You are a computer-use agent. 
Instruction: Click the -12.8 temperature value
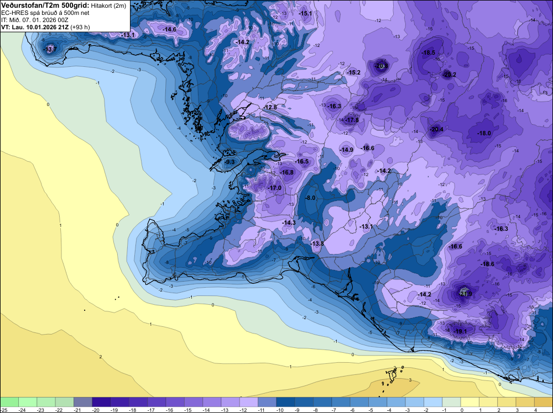tap(270, 107)
